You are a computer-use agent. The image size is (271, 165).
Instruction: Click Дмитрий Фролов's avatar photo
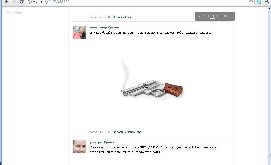79,147
